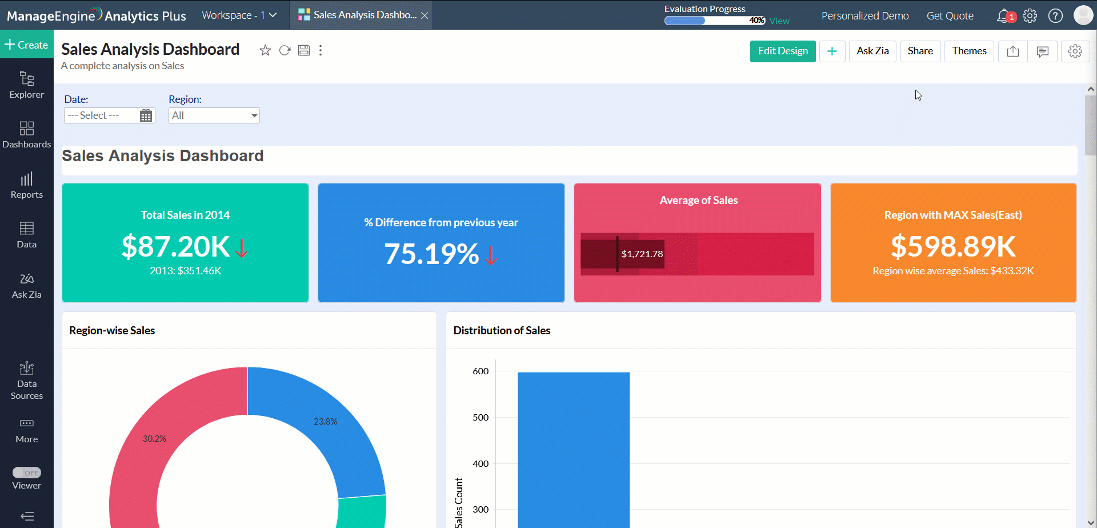The height and width of the screenshot is (528, 1097).
Task: Open the three-dot more options menu
Action: click(x=321, y=50)
